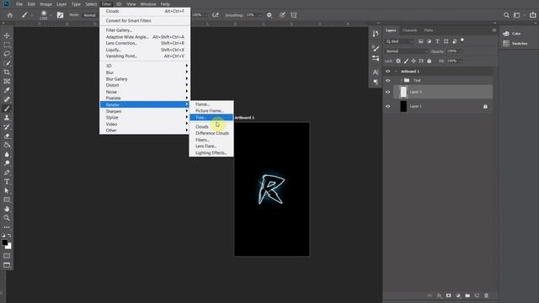Select the Rectangle shape tool
539x303 pixels.
[x=7, y=199]
